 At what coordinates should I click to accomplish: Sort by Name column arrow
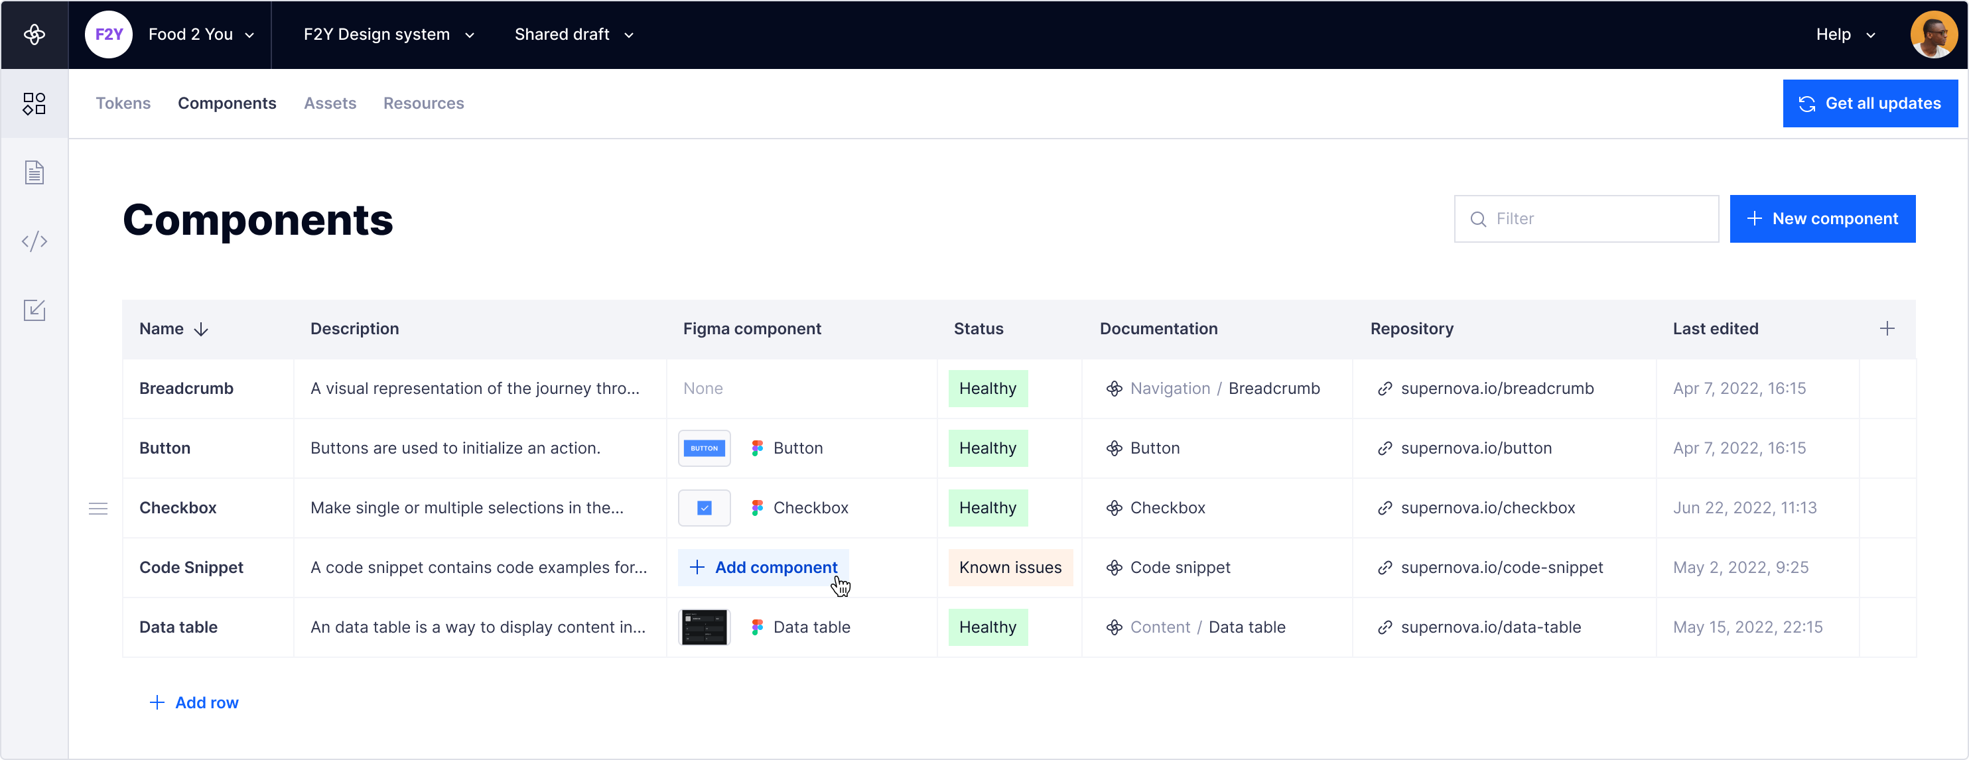point(201,329)
